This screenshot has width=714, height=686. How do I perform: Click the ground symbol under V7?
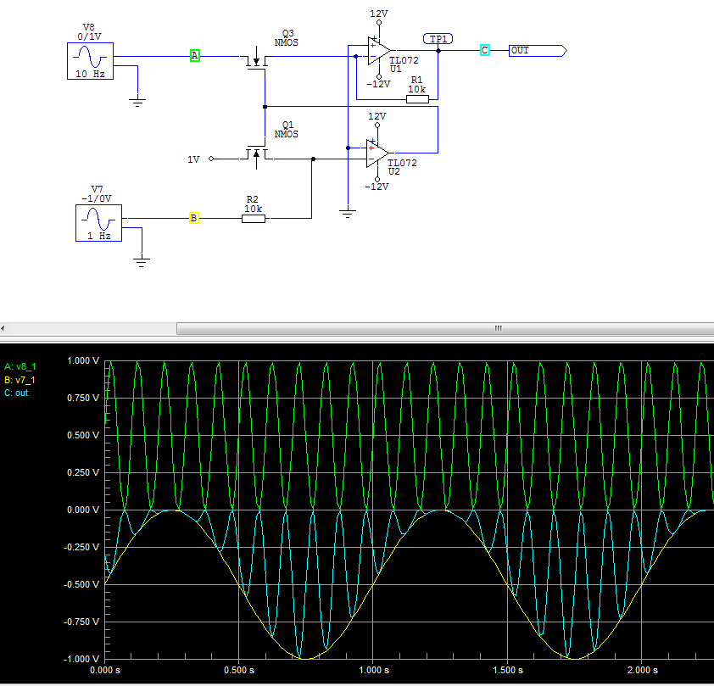tap(142, 261)
